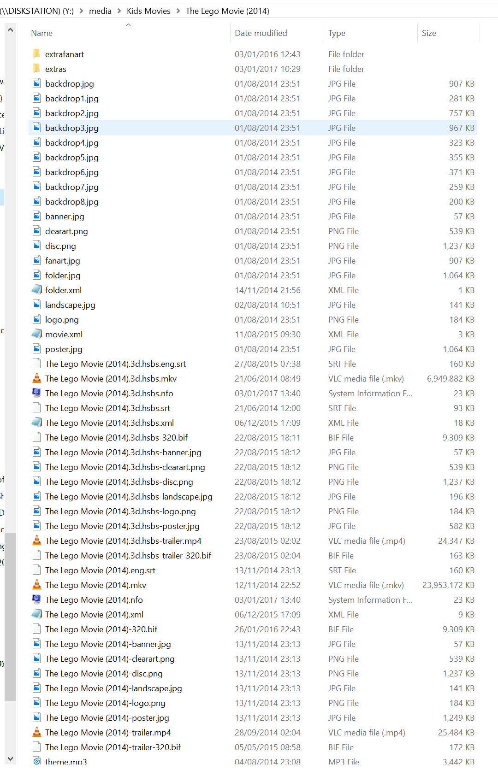This screenshot has height=770, width=498.
Task: Select The Lego Movie (2014).3d.hsbs-trailer-320.bif
Action: click(128, 555)
